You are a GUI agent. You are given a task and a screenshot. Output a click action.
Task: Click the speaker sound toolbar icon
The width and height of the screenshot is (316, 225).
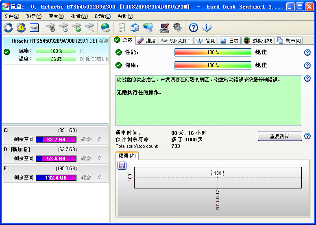pyautogui.click(x=177, y=28)
